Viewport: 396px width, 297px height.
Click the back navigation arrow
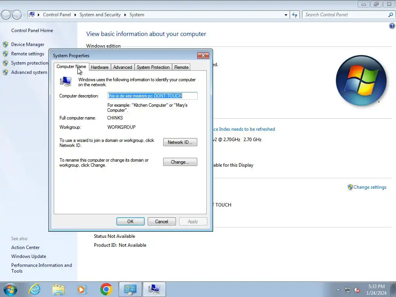coord(6,15)
